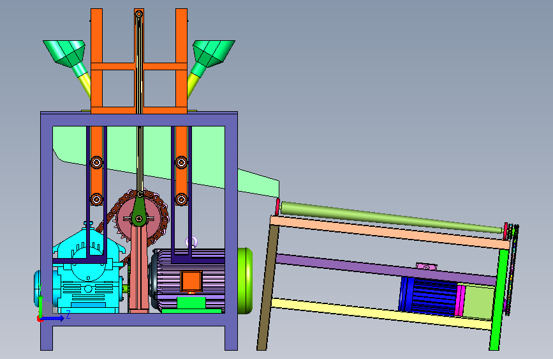Click the green Y axis arrow of triad
The height and width of the screenshot is (359, 553).
(40, 305)
